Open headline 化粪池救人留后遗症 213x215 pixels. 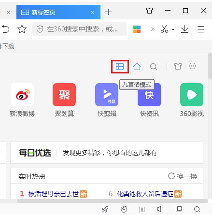(x=145, y=194)
